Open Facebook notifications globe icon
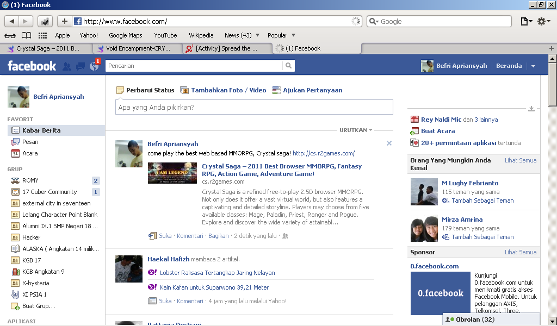This screenshot has height=326, width=557. [94, 66]
